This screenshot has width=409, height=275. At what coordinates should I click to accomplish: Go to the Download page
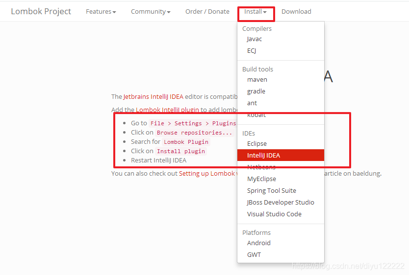click(x=296, y=12)
